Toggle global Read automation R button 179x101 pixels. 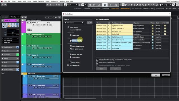[x=56, y=5]
